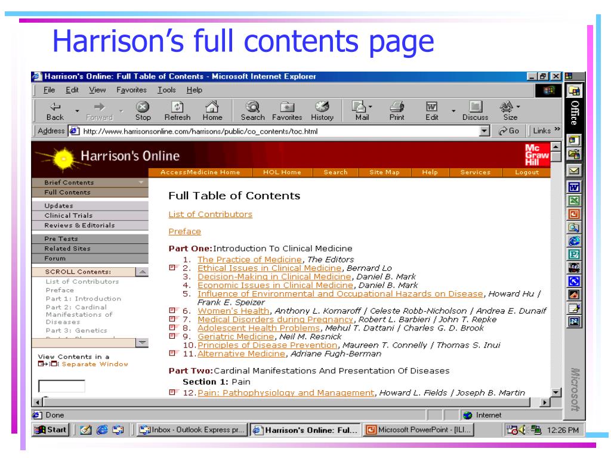Click note icon beside Alternative Medicine chapter
This screenshot has height=458, width=611.
click(173, 353)
